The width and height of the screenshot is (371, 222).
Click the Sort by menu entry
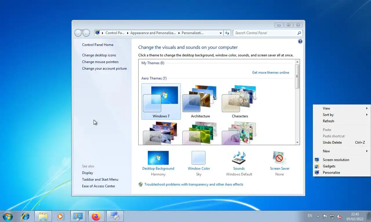(342, 115)
